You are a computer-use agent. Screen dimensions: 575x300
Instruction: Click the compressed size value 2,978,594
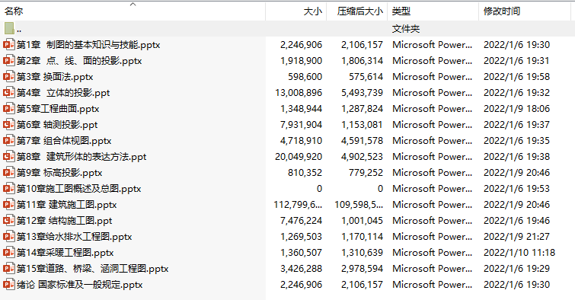[x=363, y=269]
